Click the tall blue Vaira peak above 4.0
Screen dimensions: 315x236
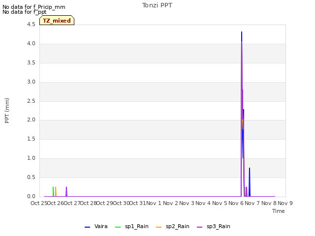click(242, 36)
